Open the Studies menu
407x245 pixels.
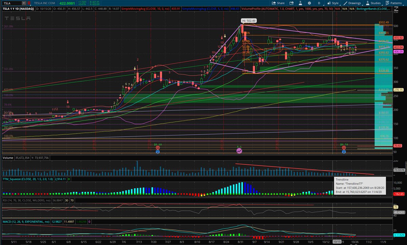coord(373,3)
